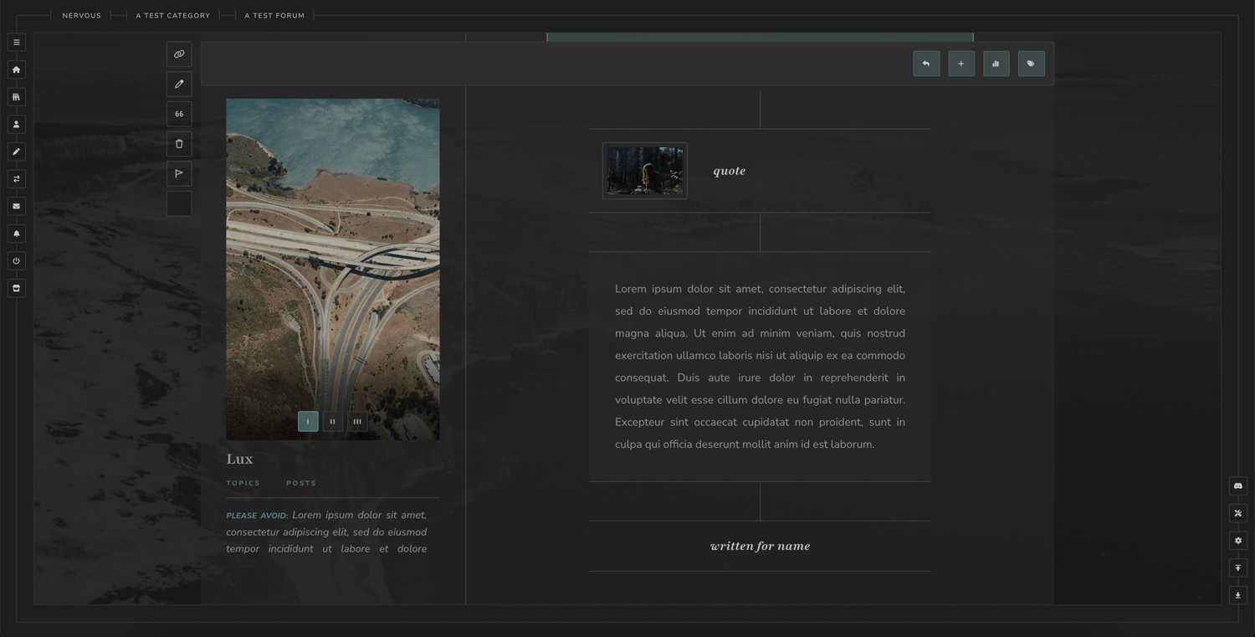Image resolution: width=1255 pixels, height=637 pixels.
Task: Report the post with flag icon
Action: tap(179, 173)
